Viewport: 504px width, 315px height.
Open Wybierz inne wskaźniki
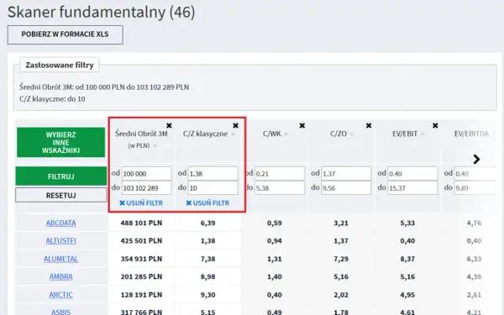(61, 143)
